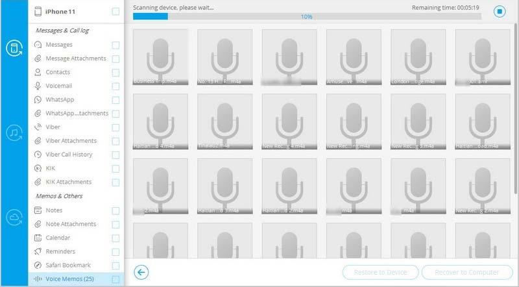Select the New Rec...ing.m4a memo thumbnail
This screenshot has width=519, height=287.
coord(354,121)
